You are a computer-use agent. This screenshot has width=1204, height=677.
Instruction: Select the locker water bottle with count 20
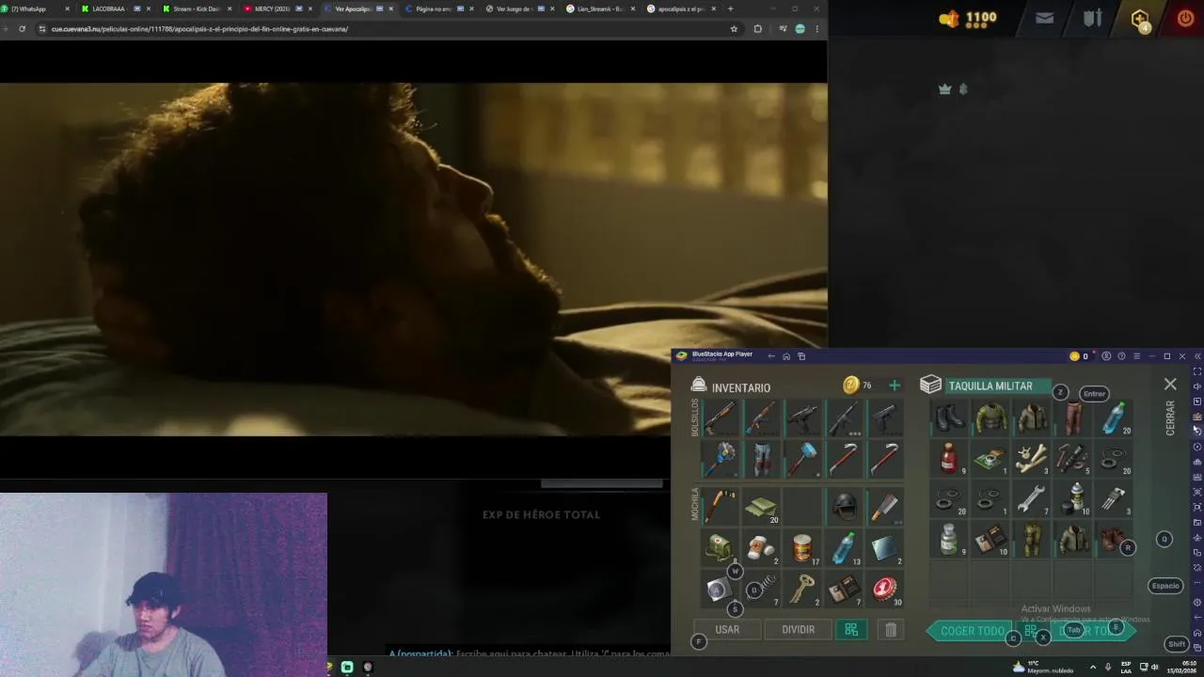1114,417
